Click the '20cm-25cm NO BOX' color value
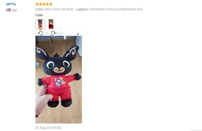 (59, 9)
